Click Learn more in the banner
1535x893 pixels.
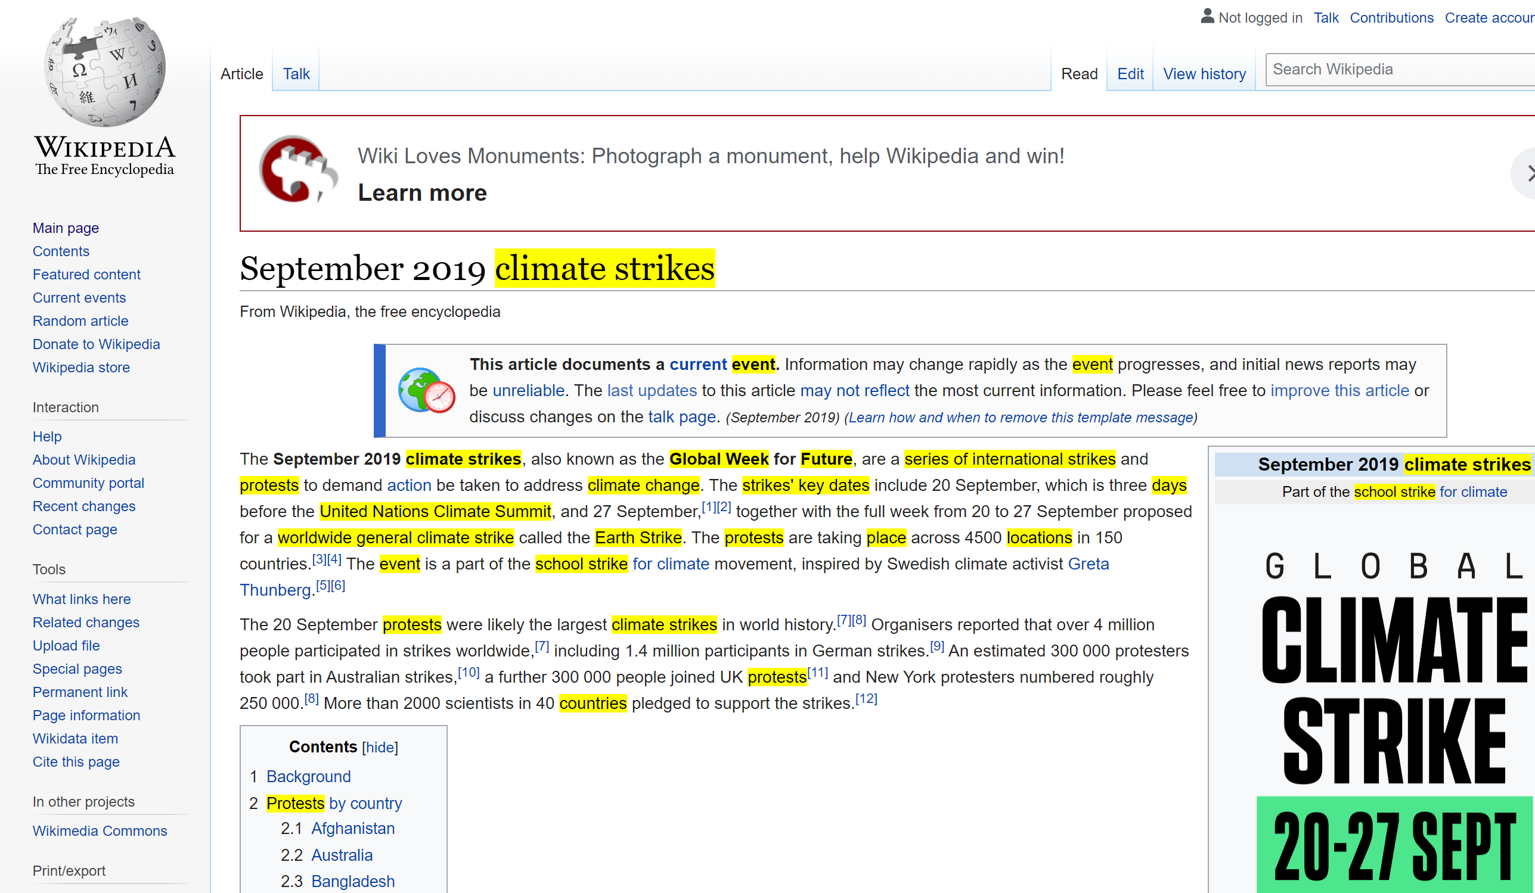coord(422,192)
